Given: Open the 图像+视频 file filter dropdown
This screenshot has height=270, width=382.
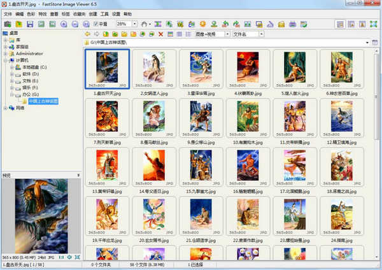Looking at the screenshot, I should pos(227,34).
